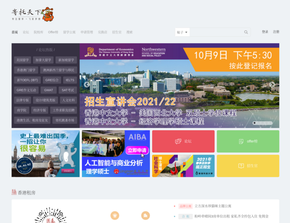Click the building icon in 香港租房 section
The width and height of the screenshot is (290, 223).
145,215
